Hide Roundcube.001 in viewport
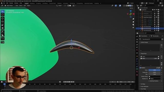Screen dimensions: 164x92 (x=157, y=27)
